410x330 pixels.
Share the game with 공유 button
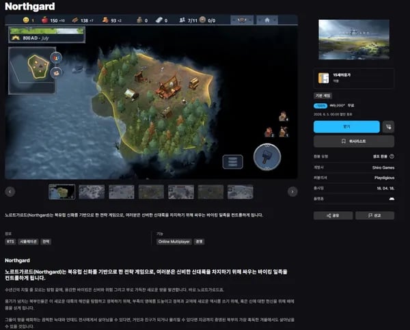333,215
